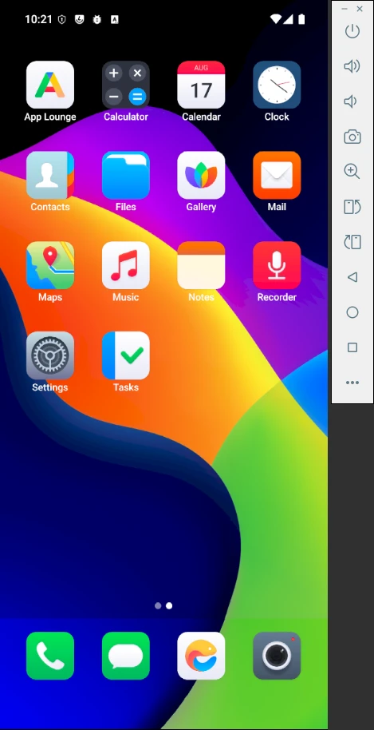The width and height of the screenshot is (374, 730).
Task: Open the Camera app in dock
Action: [277, 656]
